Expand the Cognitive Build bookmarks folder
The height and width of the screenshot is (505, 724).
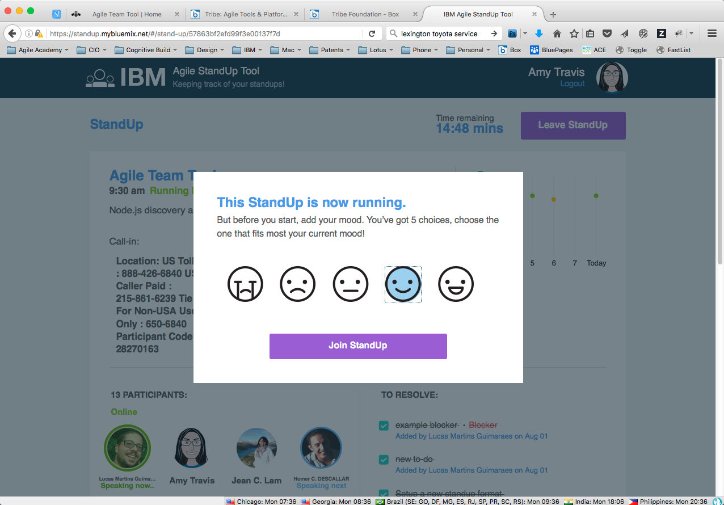146,50
